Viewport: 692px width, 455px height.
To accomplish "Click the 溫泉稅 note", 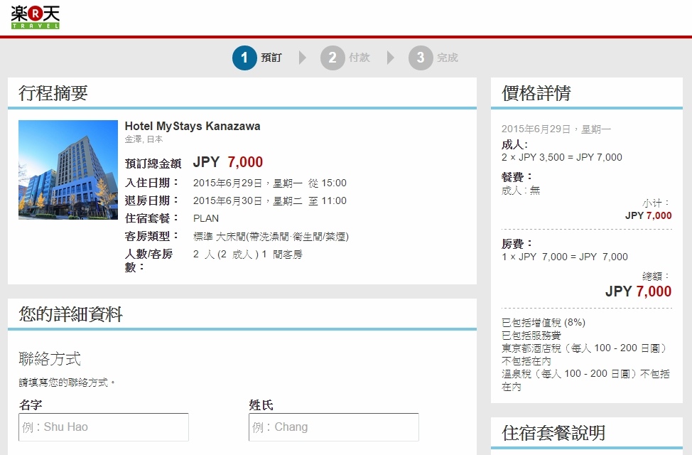I will 585,380.
